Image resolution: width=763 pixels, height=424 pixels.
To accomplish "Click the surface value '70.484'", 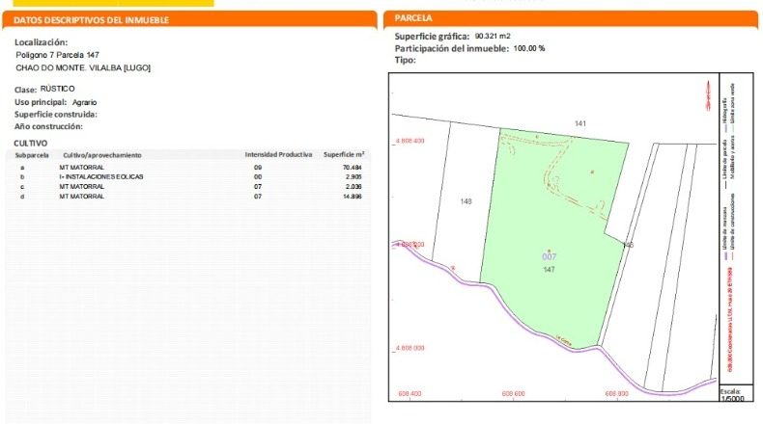I will (353, 168).
